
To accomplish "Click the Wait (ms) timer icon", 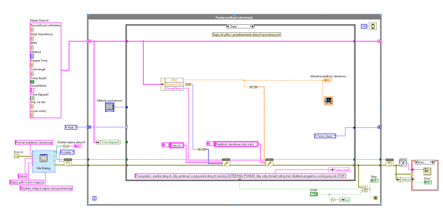I will [x=373, y=27].
